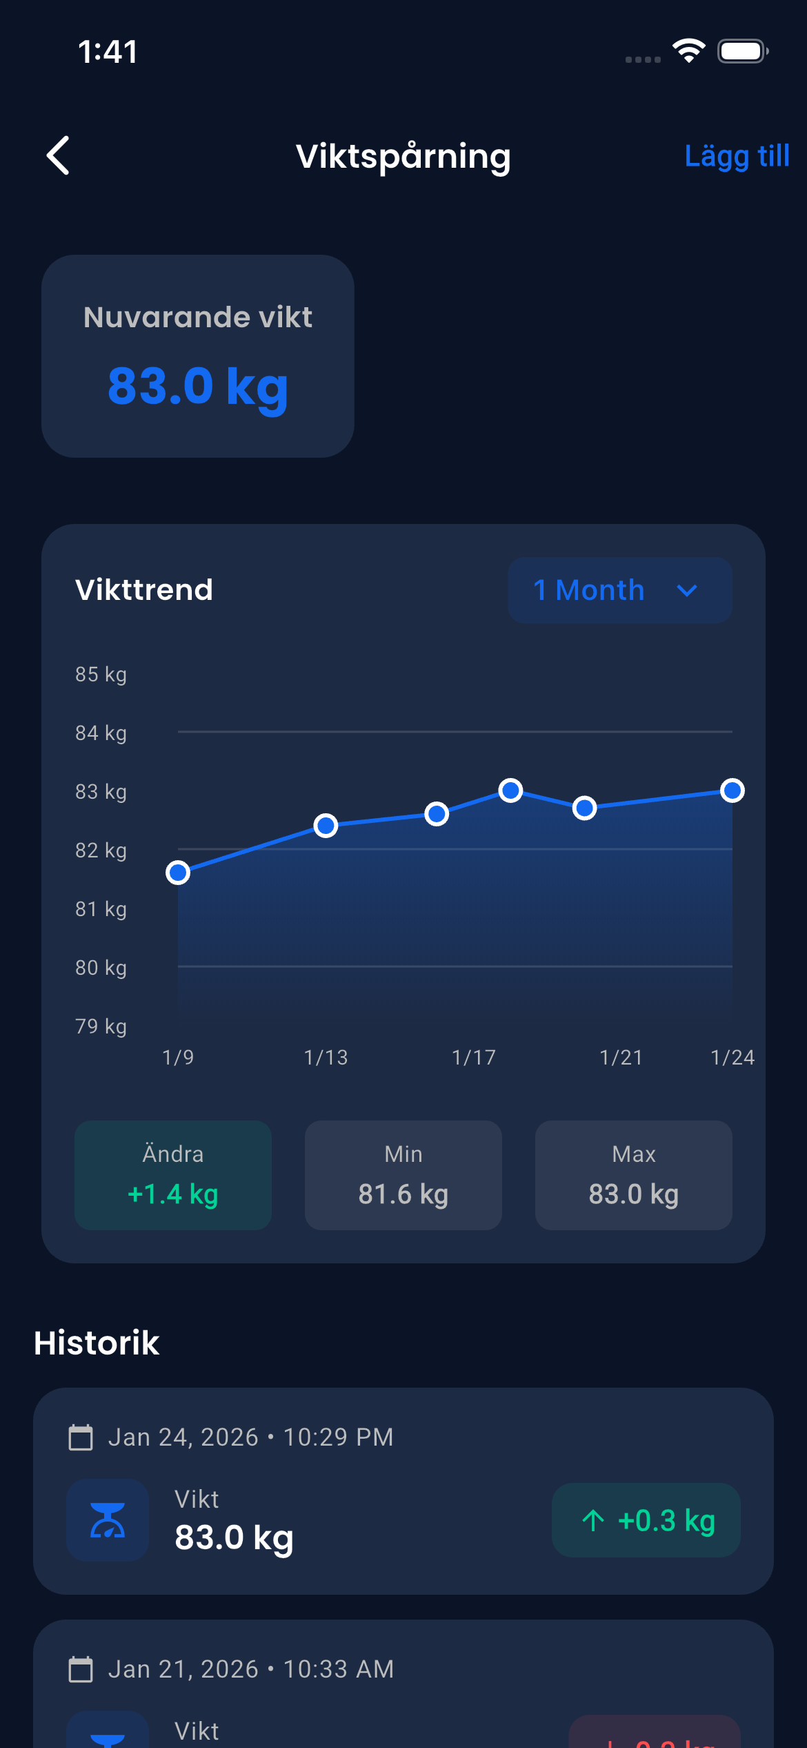
Task: Select the scale icon on Jan 21 entry
Action: 107,1733
